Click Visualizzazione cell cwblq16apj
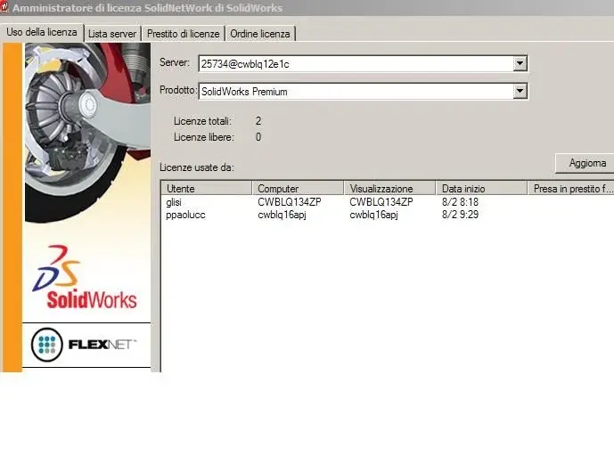Viewport: 614px width, 456px height. tap(374, 215)
